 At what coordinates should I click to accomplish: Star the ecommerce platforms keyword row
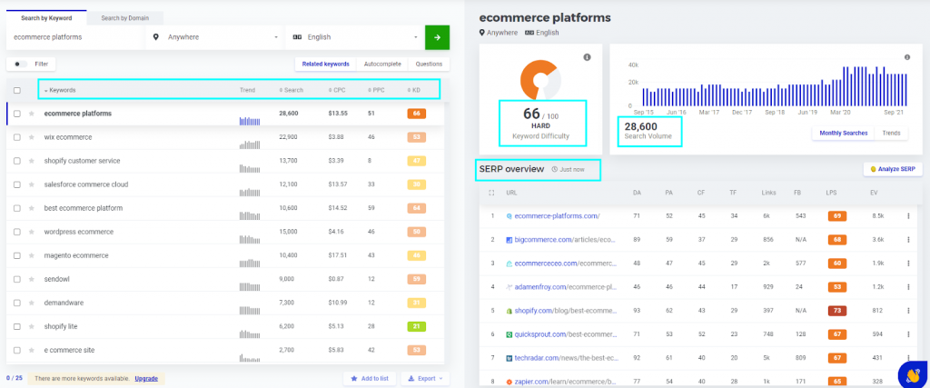click(32, 114)
